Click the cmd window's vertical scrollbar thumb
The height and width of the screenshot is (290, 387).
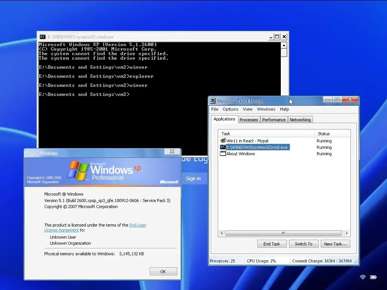click(284, 52)
